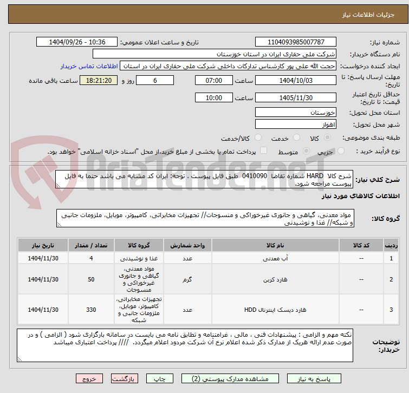Viewport: 409px width, 393px height.
Task: Click the واحد شمارش column header
Action: pyautogui.click(x=187, y=245)
